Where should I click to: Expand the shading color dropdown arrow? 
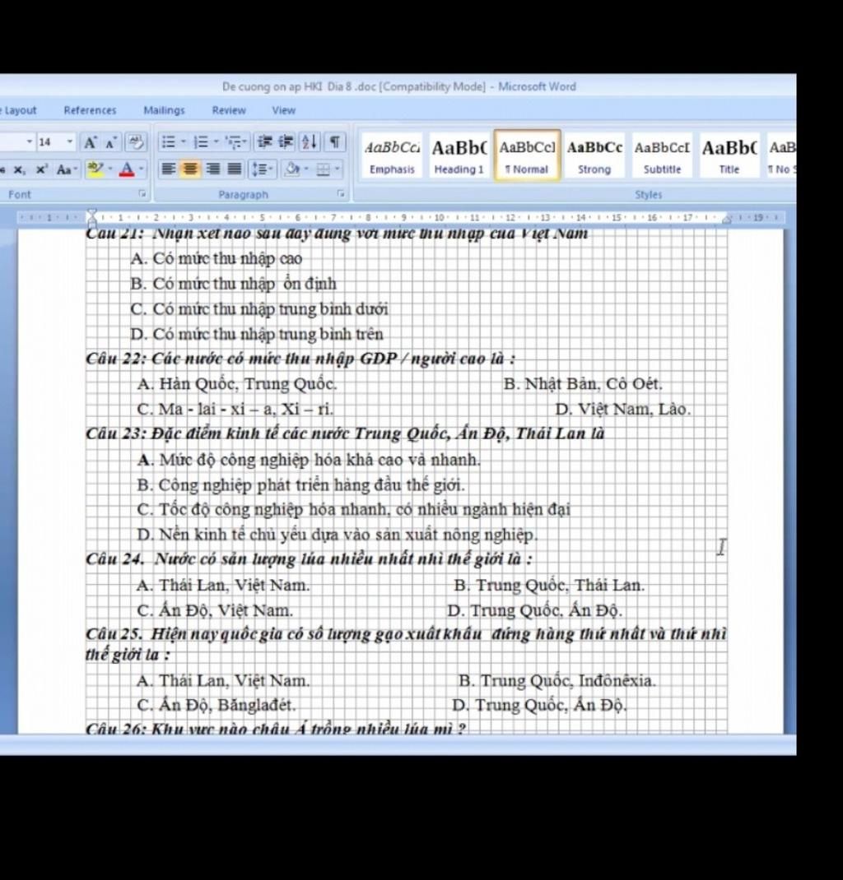pyautogui.click(x=306, y=169)
